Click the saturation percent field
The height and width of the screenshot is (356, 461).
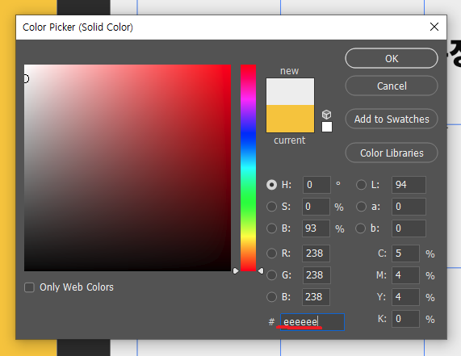[x=316, y=207]
